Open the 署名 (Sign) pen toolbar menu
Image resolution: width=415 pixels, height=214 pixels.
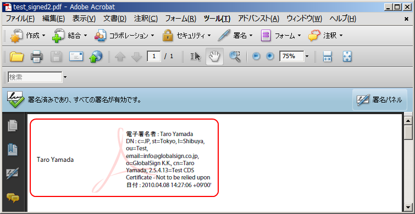[235, 36]
